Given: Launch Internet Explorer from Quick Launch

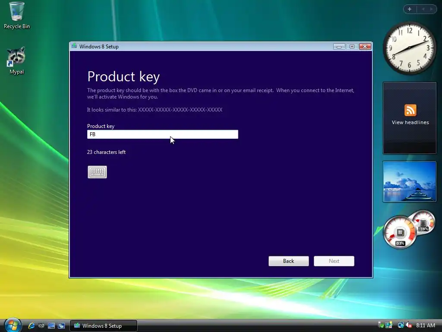Looking at the screenshot, I should (x=32, y=326).
